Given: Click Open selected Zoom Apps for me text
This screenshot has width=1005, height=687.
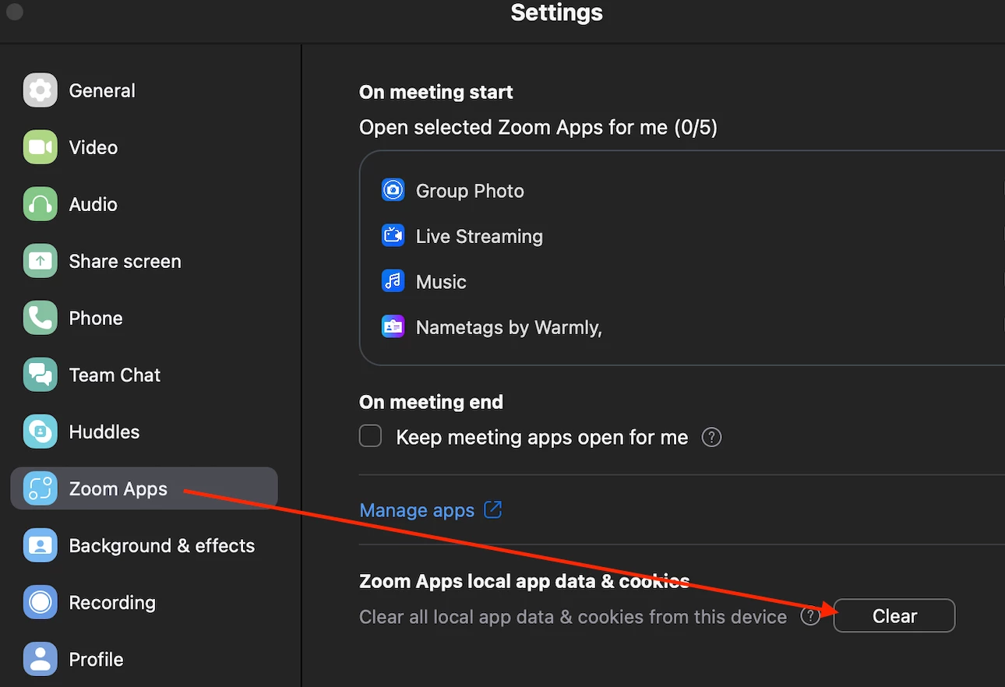Looking at the screenshot, I should 538,127.
